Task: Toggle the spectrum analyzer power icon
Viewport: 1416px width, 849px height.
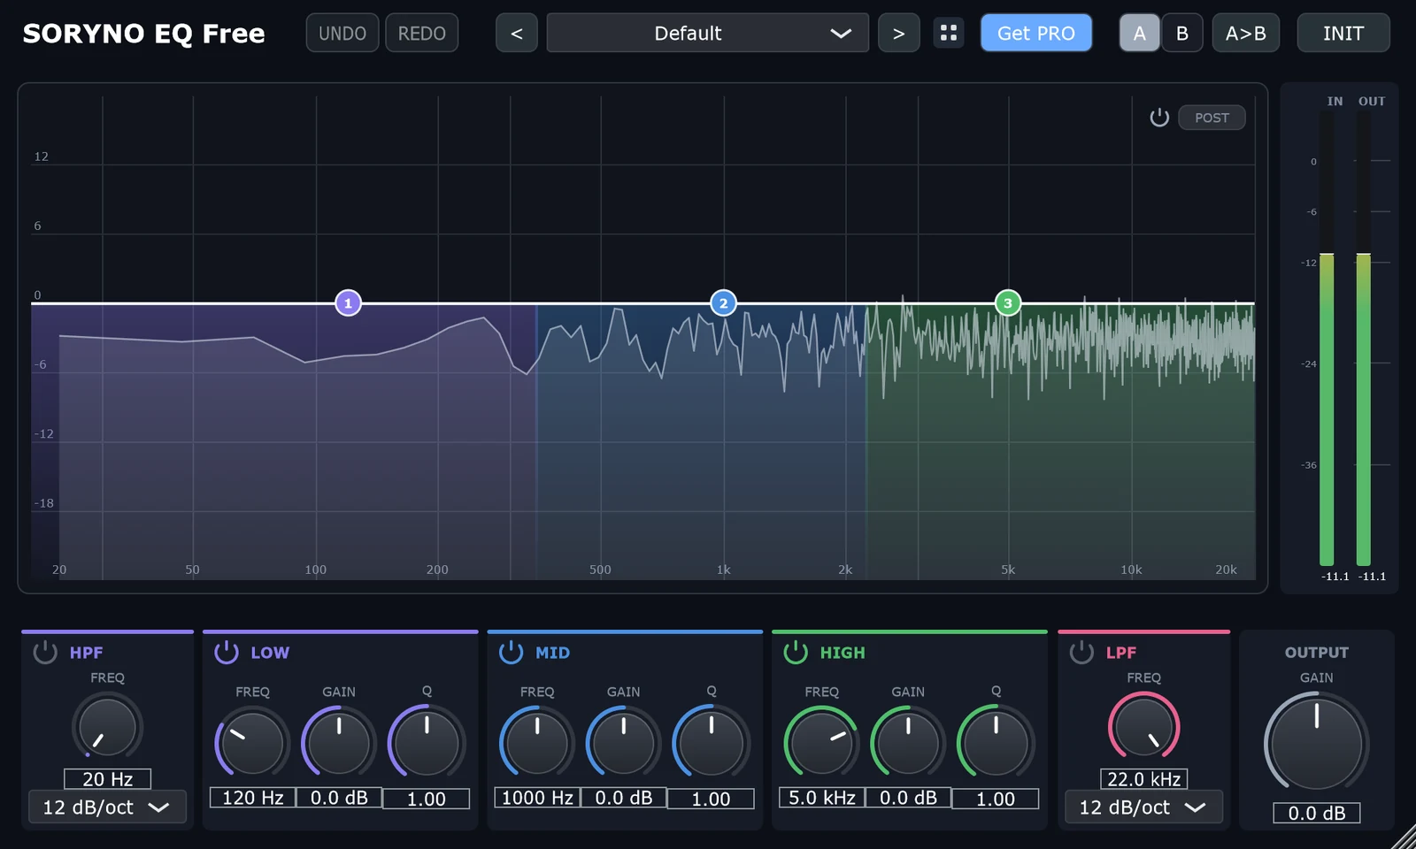Action: [1159, 118]
